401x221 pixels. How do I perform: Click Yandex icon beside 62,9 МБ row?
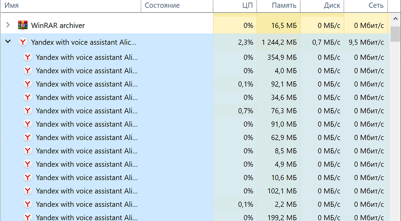coord(28,137)
